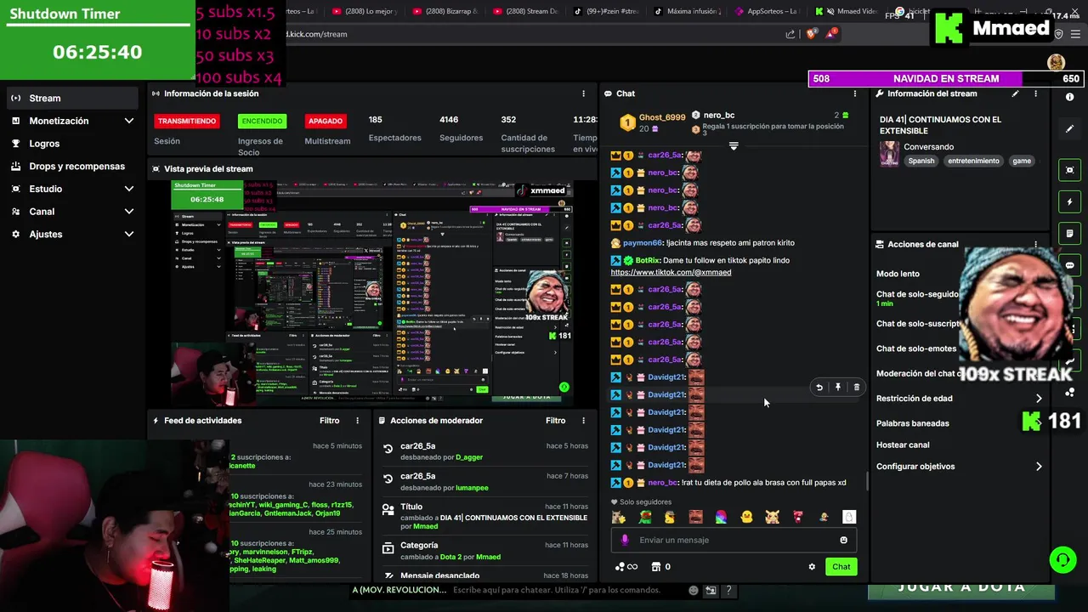The width and height of the screenshot is (1088, 612).
Task: Click the info icon in right rail
Action: click(x=1070, y=97)
